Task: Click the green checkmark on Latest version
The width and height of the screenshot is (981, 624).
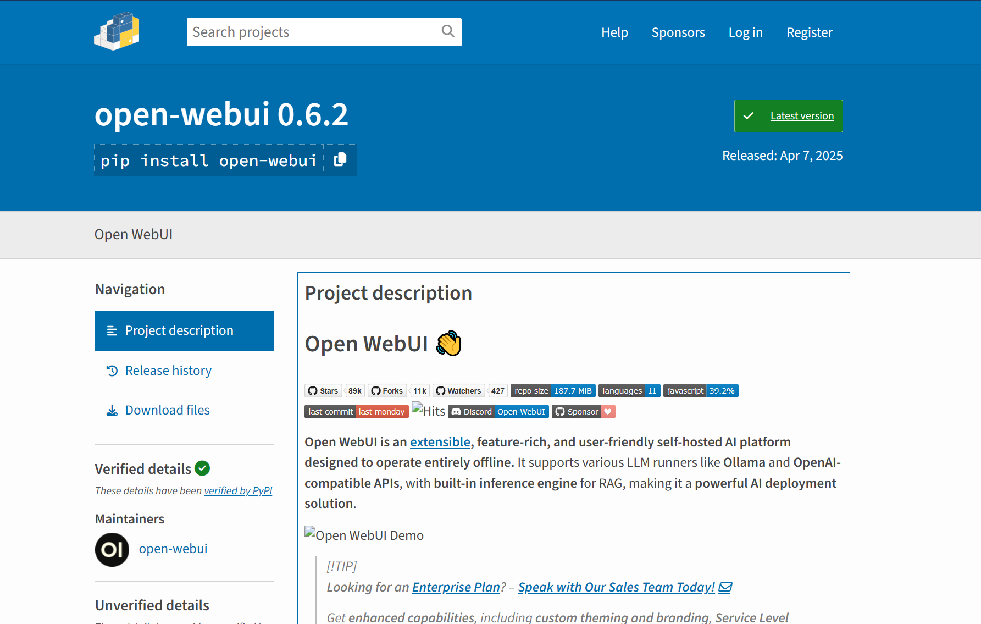Action: 748,116
